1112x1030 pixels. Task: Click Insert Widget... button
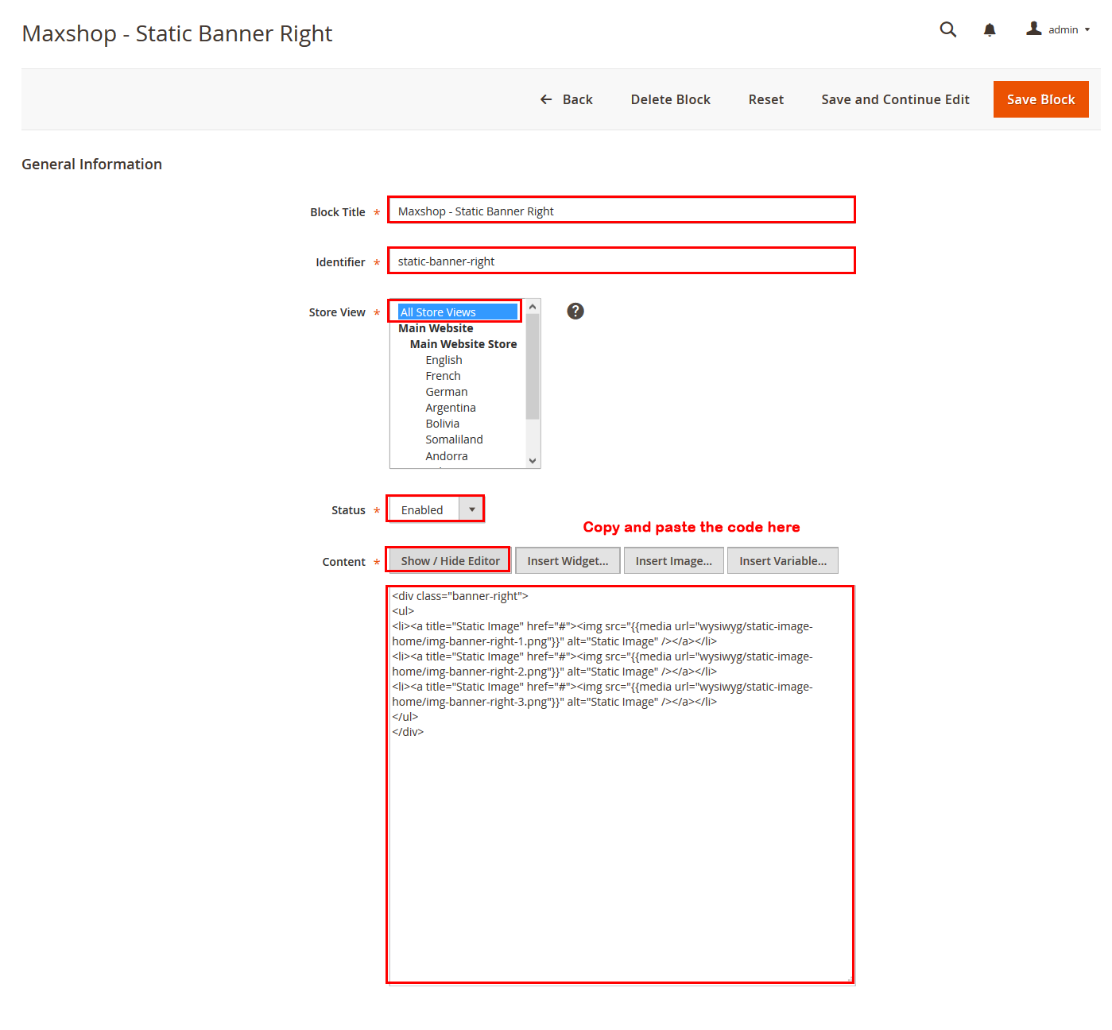[x=568, y=561]
